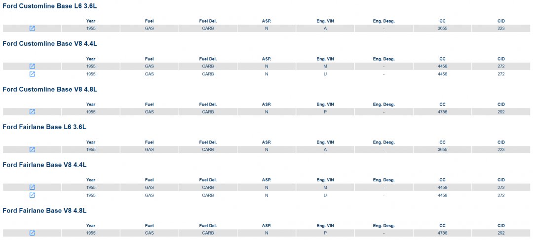Viewport: 533px width, 240px height.
Task: Click the Ford Fairlane Base V8 4.8L heading
Action: click(x=44, y=210)
